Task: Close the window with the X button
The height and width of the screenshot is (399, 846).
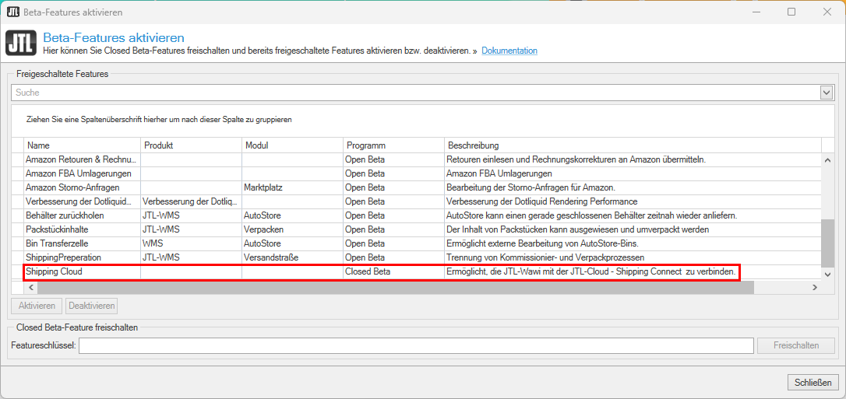Action: 826,12
